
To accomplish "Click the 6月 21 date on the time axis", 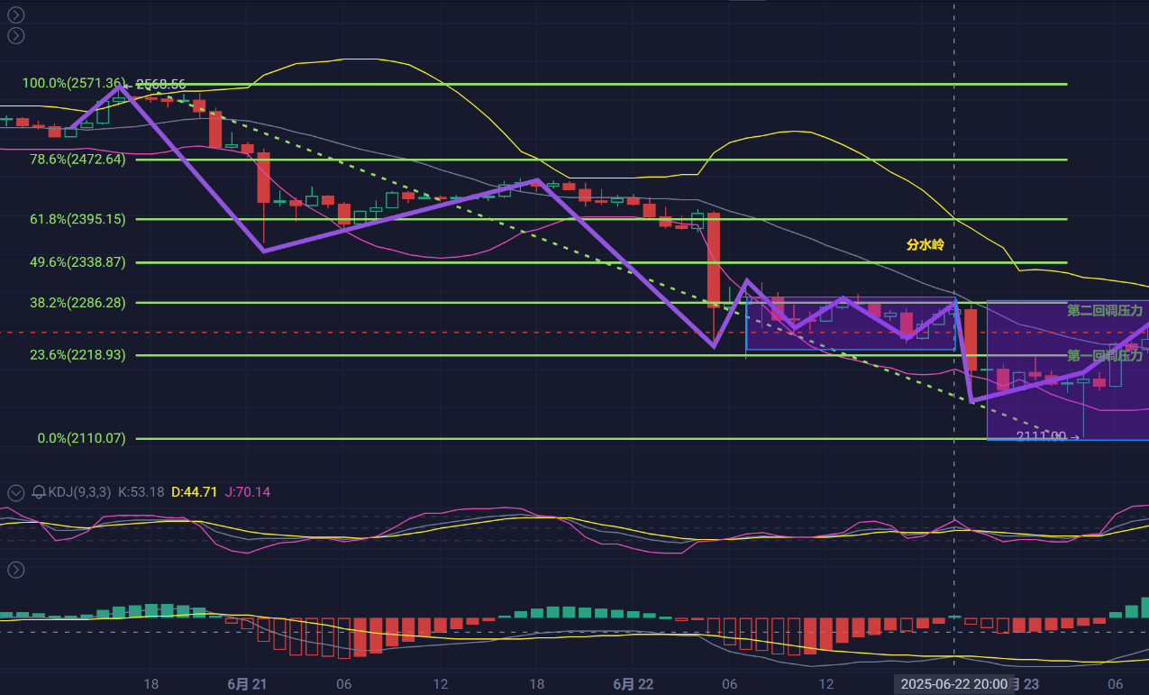I will (246, 684).
